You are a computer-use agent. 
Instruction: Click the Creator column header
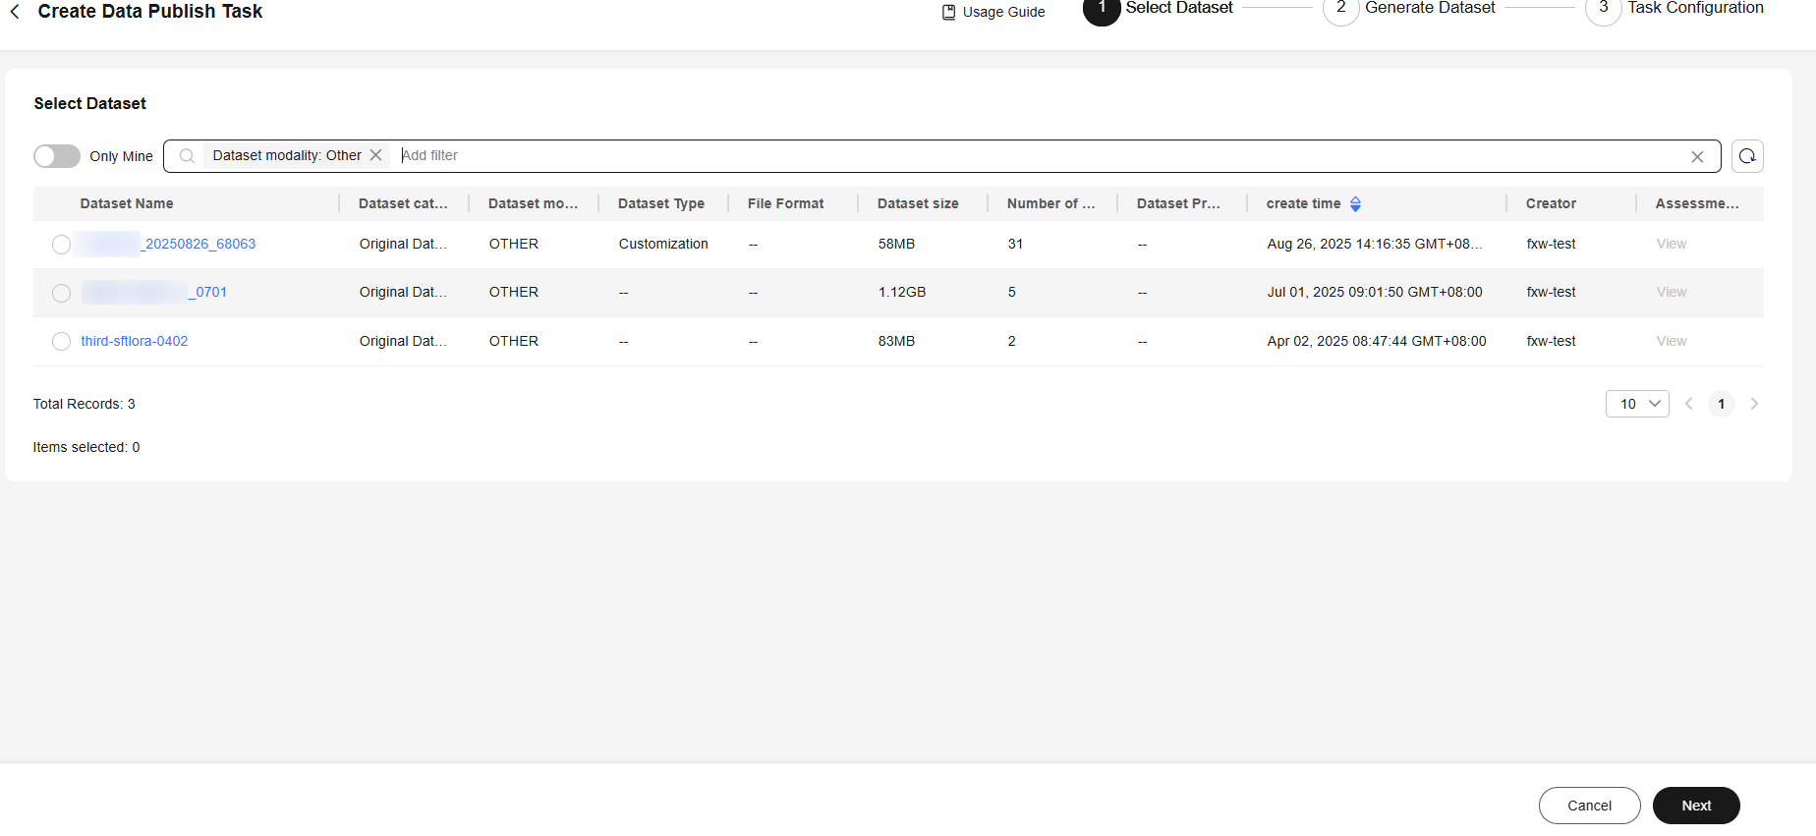(x=1551, y=203)
